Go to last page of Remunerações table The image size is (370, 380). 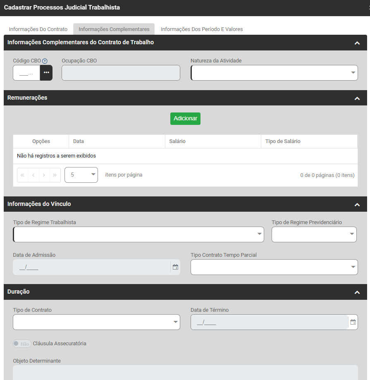pyautogui.click(x=55, y=175)
